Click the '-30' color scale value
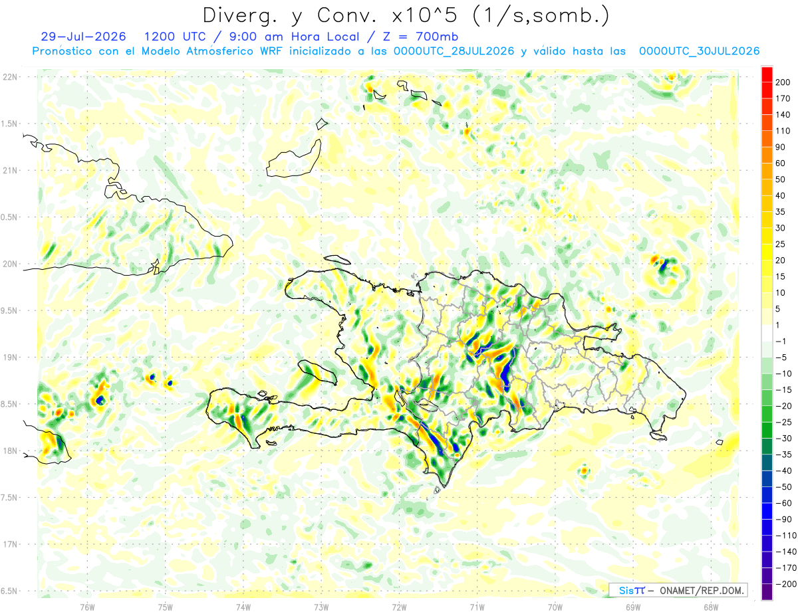 [x=783, y=439]
